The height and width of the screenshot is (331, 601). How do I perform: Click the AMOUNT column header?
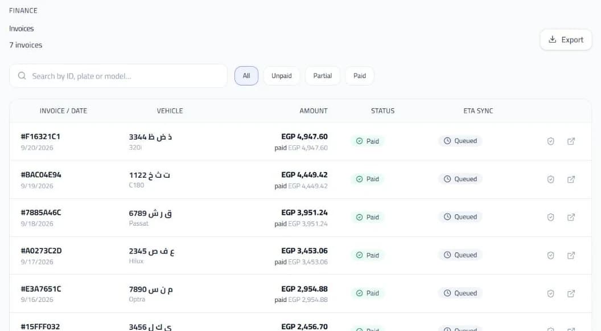coord(314,111)
